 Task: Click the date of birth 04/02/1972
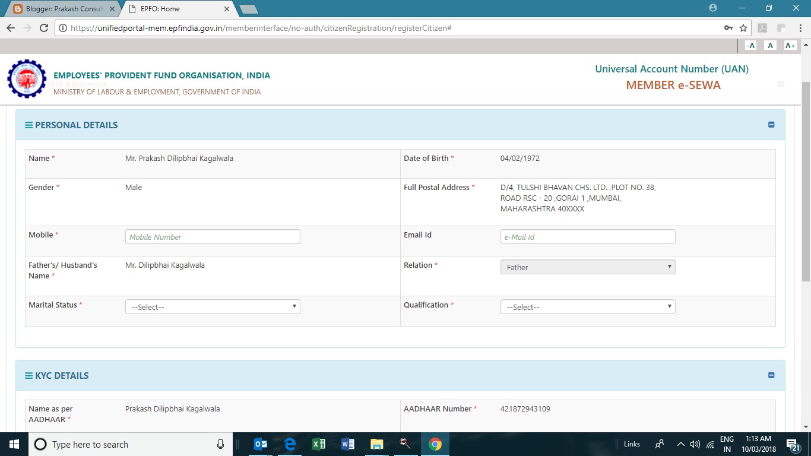520,159
